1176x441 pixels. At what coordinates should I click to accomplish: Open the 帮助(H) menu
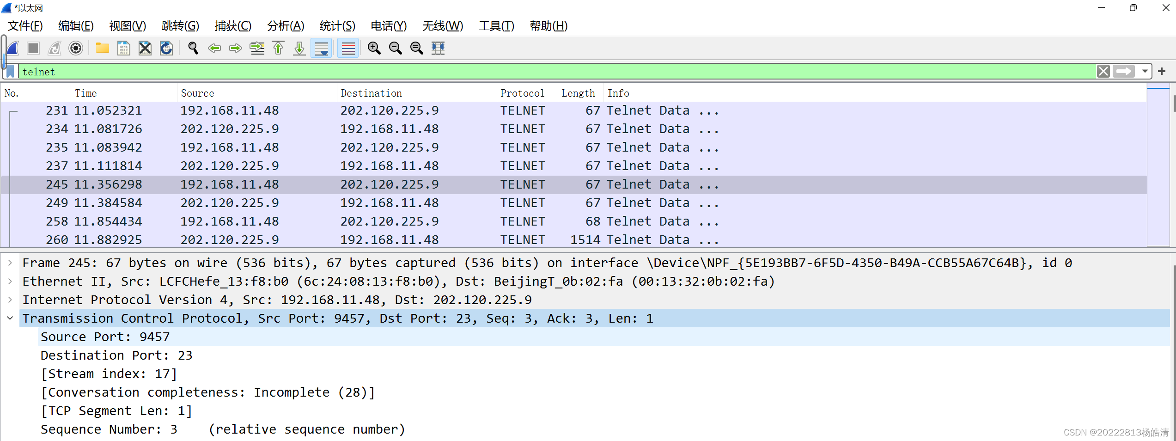pyautogui.click(x=549, y=26)
